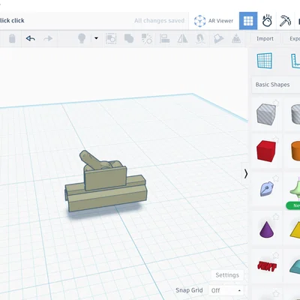This screenshot has height=300, width=300.
Task: Open the lightbulb visibility dropdown arrow
Action: click(x=96, y=38)
